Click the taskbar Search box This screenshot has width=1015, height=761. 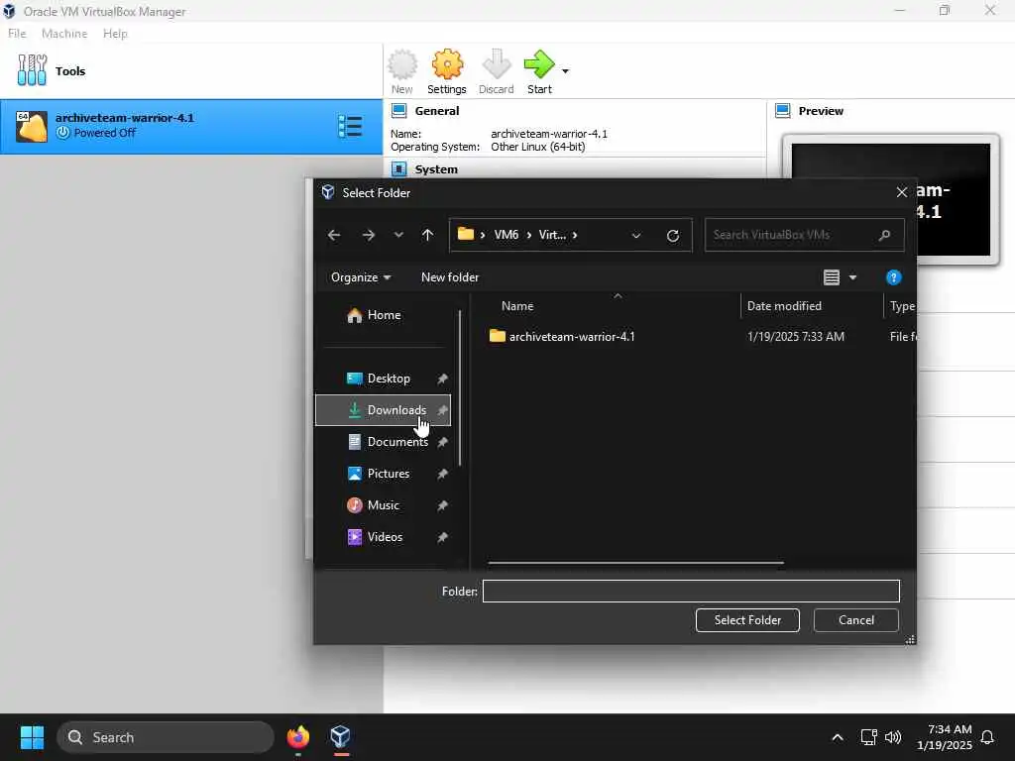tap(166, 737)
